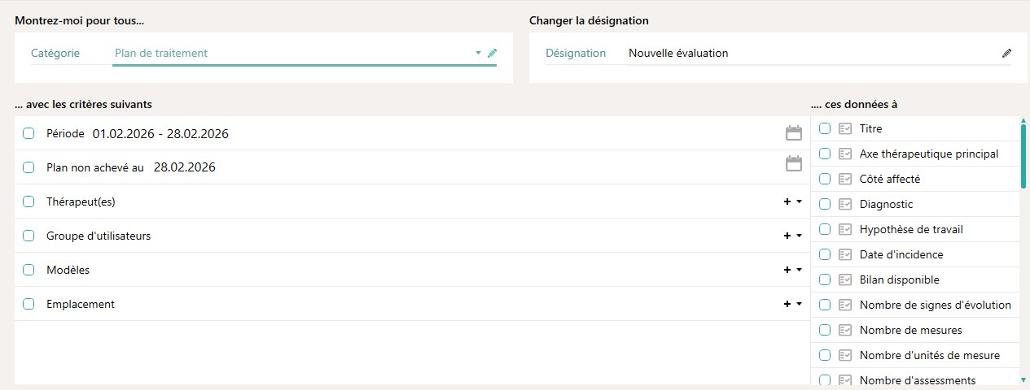This screenshot has height=390, width=1030.
Task: Expand the Thérapeut(es) dropdown arrow
Action: point(799,201)
